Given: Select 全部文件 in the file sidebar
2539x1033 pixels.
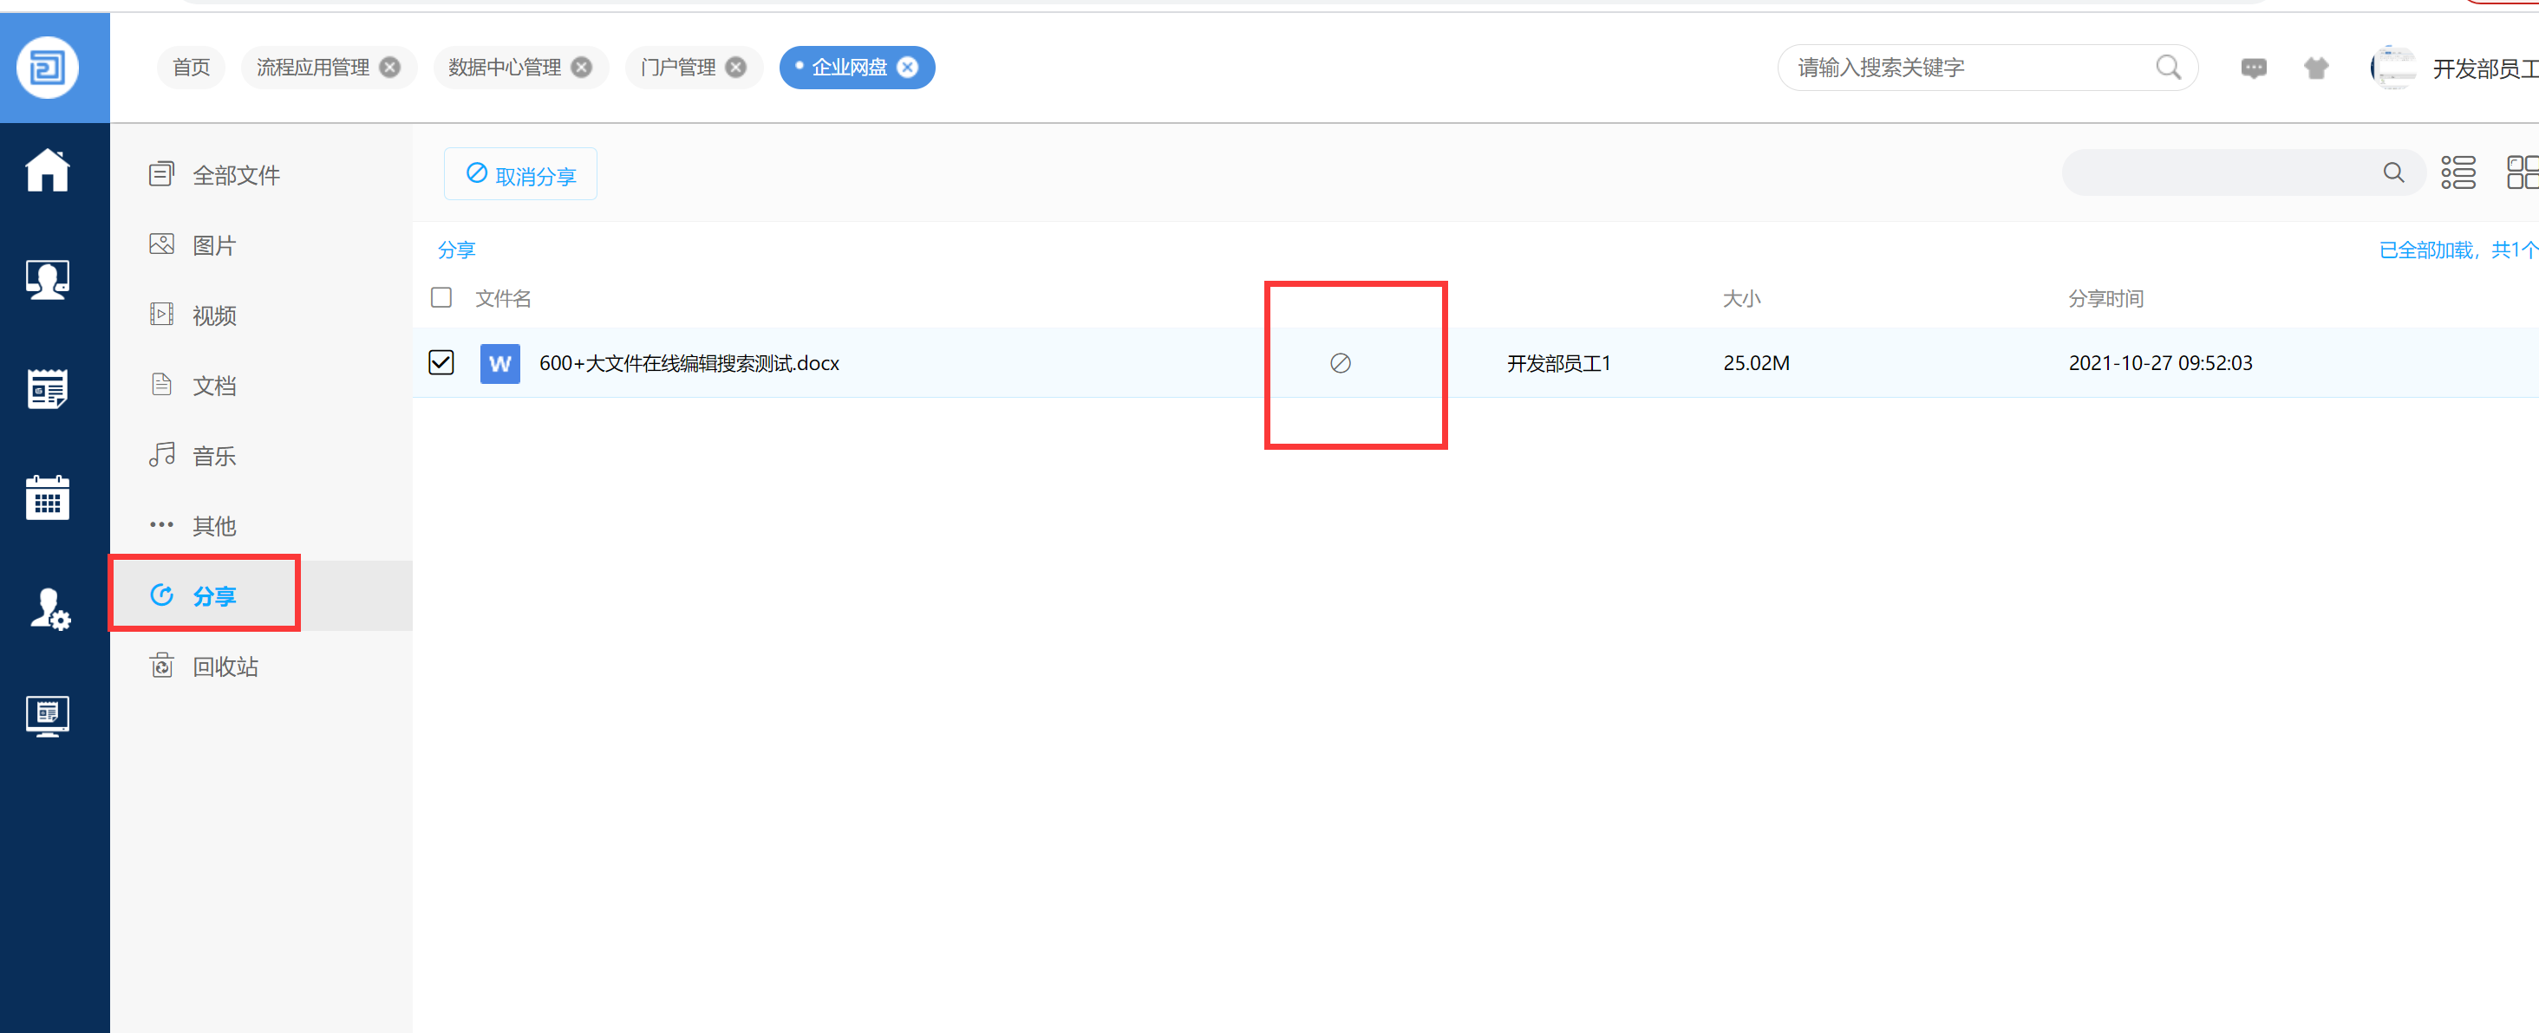Looking at the screenshot, I should [235, 175].
